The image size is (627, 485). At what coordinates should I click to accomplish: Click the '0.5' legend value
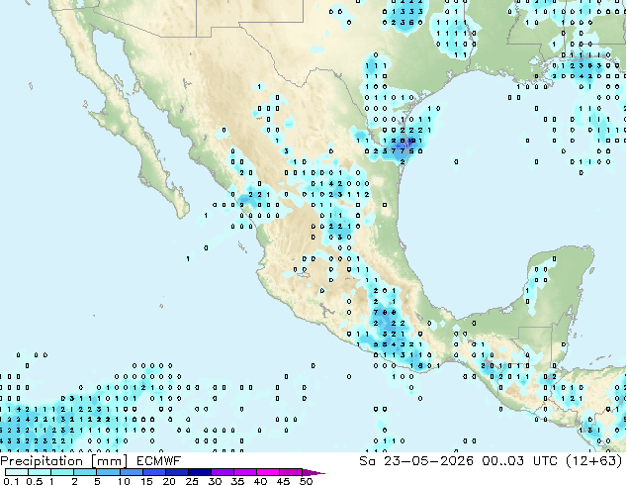click(x=35, y=481)
